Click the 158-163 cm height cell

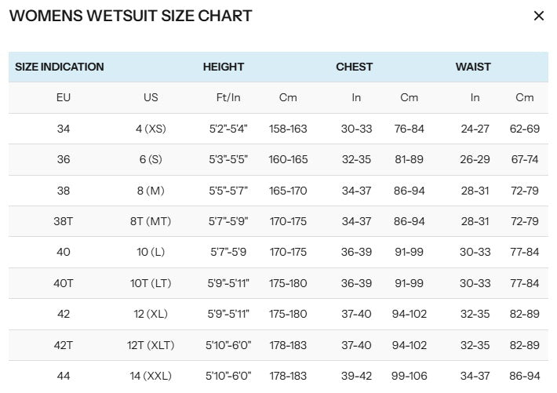(x=288, y=129)
